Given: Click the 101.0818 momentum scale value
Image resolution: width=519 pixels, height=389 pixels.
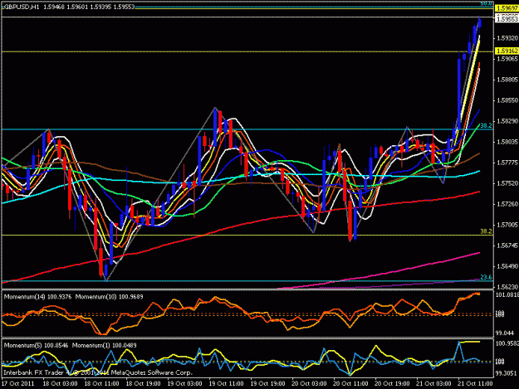Looking at the screenshot, I should pyautogui.click(x=507, y=294).
